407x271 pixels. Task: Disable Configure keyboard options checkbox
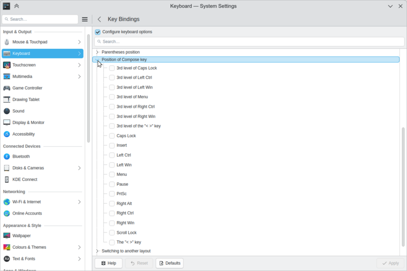(98, 32)
